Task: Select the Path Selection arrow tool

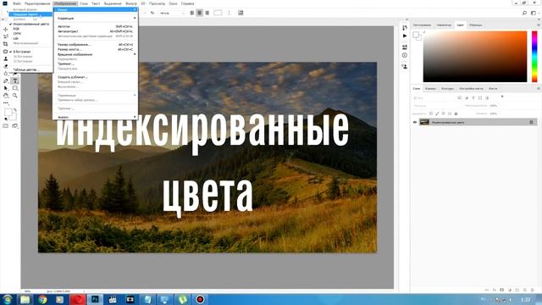Action: 6,88
